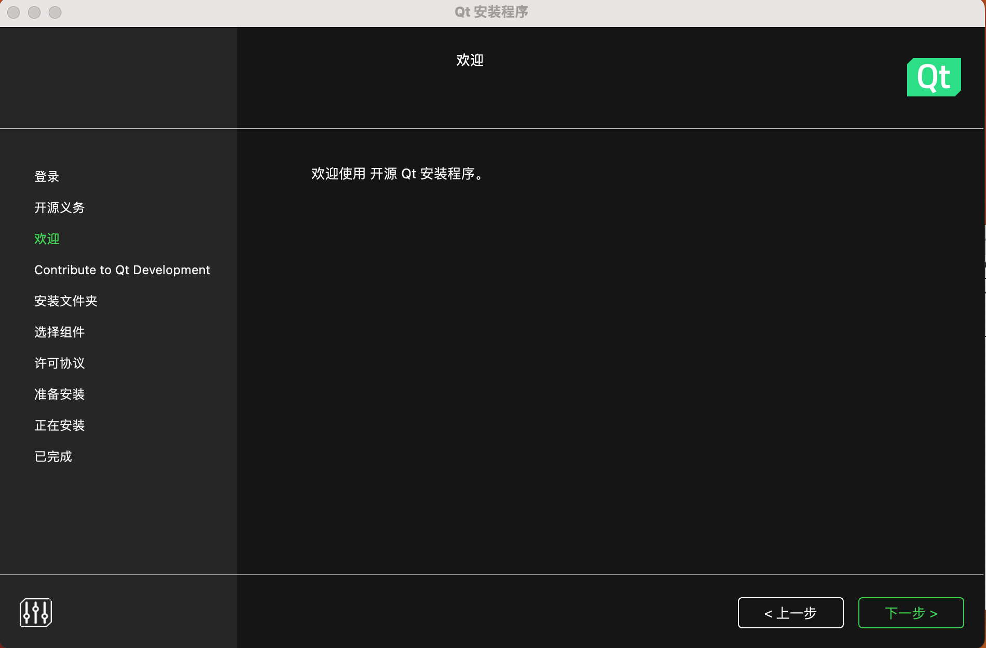
Task: Click the green Qt logo
Action: [934, 77]
